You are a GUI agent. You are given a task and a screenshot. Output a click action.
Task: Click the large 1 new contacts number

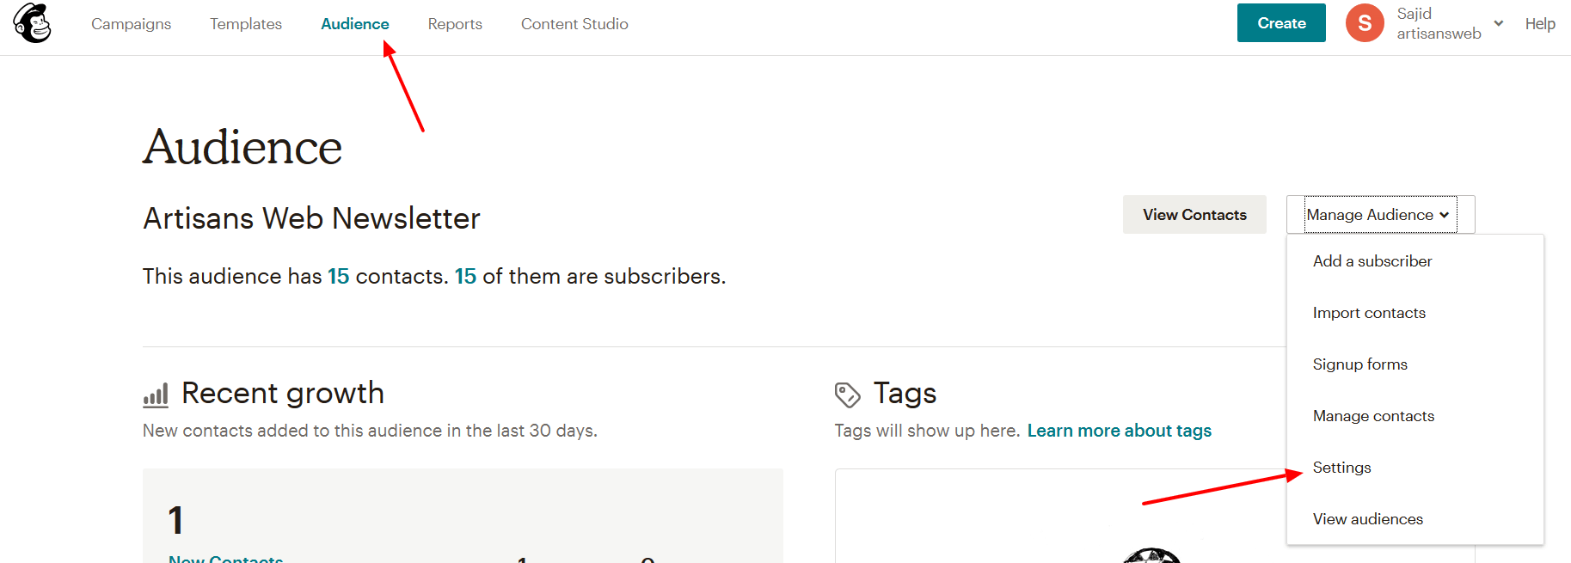tap(175, 520)
